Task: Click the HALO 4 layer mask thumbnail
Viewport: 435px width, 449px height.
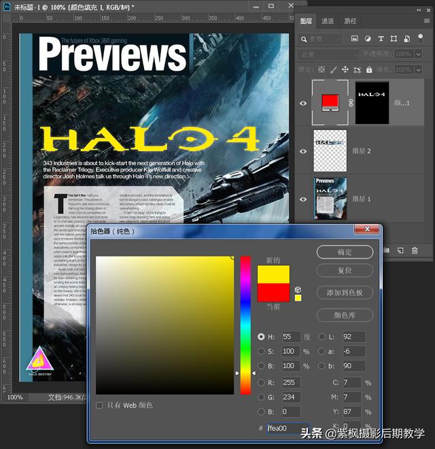Action: 372,103
